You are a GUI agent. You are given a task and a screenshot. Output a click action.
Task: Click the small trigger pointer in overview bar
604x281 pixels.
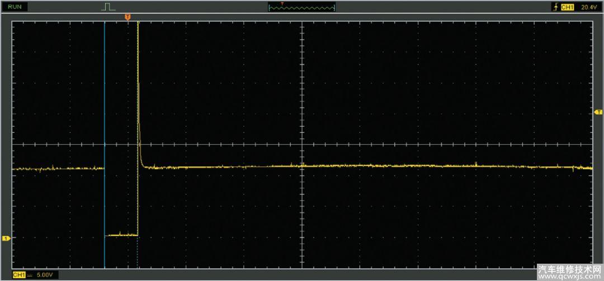(282, 3)
